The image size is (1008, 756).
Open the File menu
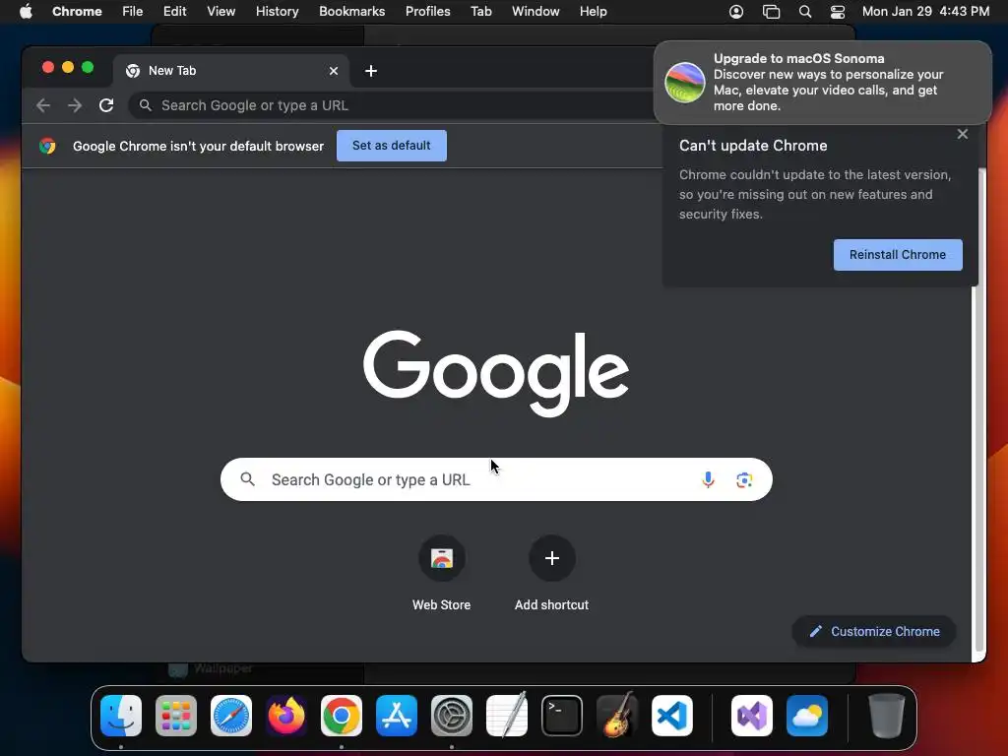tap(133, 11)
